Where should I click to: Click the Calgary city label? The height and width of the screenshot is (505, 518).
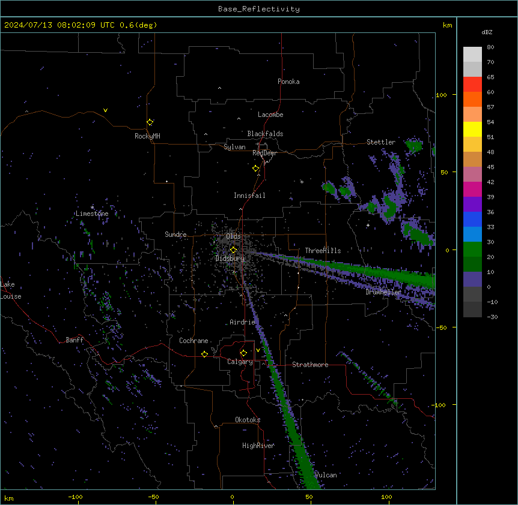(x=240, y=362)
